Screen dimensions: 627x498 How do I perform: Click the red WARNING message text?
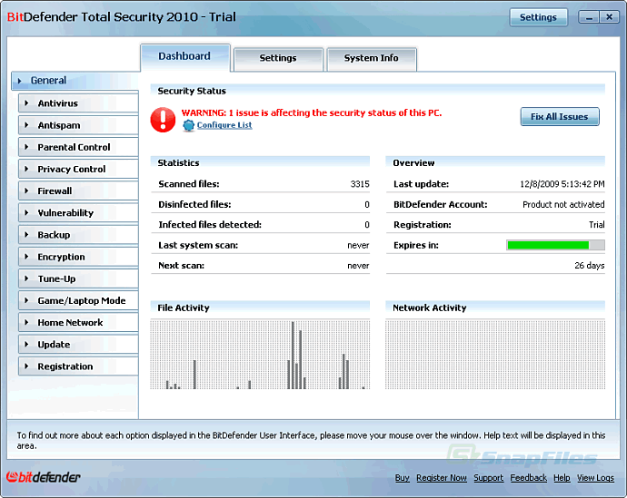point(312,112)
